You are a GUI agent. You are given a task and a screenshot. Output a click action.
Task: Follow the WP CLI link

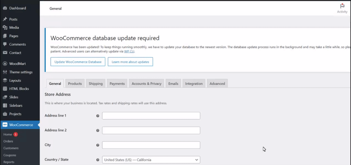click(x=130, y=51)
